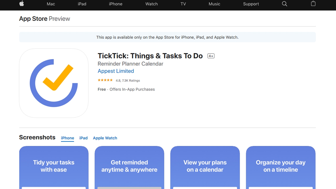The image size is (336, 189).
Task: Click the 4+ age rating badge
Action: coord(211,56)
